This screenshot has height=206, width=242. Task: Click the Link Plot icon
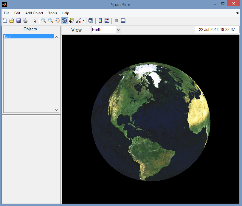(90, 21)
